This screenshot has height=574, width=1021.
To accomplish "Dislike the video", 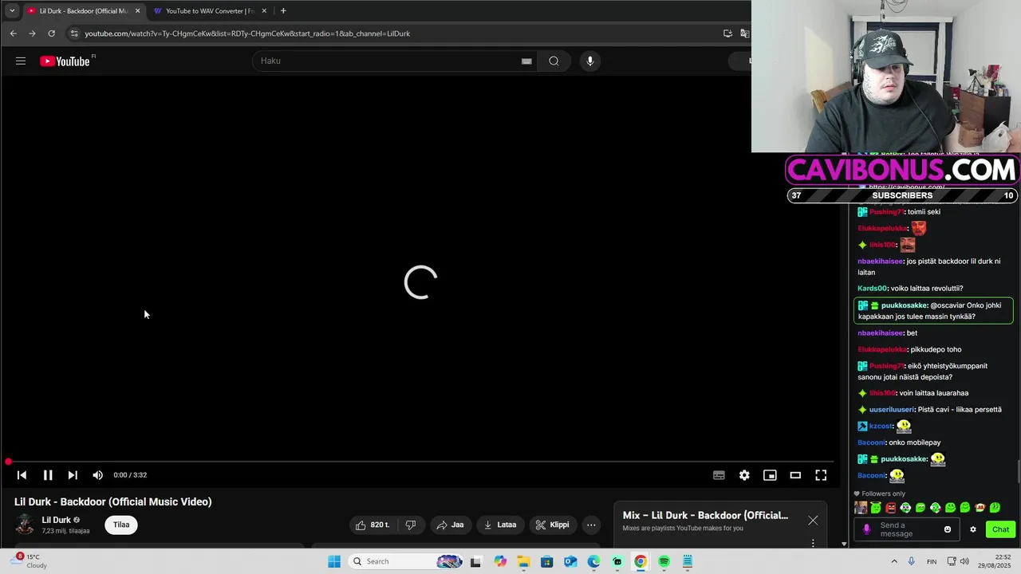I will (411, 525).
